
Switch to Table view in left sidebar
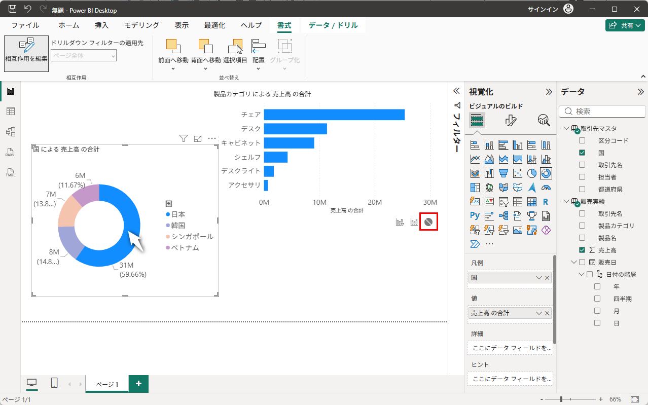click(10, 112)
